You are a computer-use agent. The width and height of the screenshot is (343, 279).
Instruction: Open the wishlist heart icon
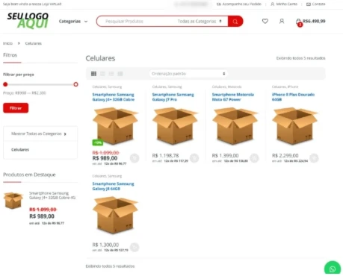pyautogui.click(x=265, y=21)
